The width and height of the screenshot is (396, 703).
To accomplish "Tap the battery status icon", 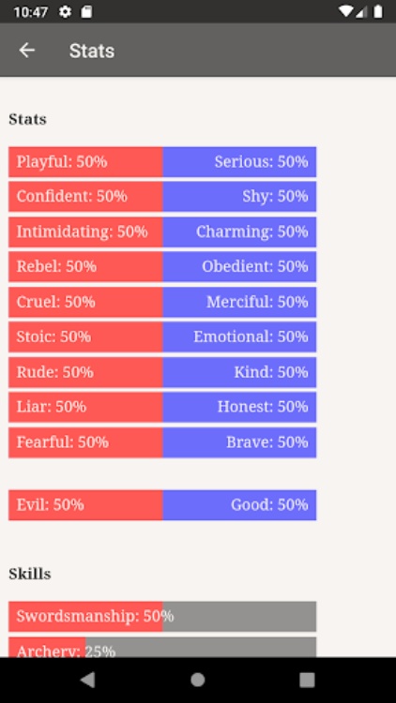I will pos(378,11).
